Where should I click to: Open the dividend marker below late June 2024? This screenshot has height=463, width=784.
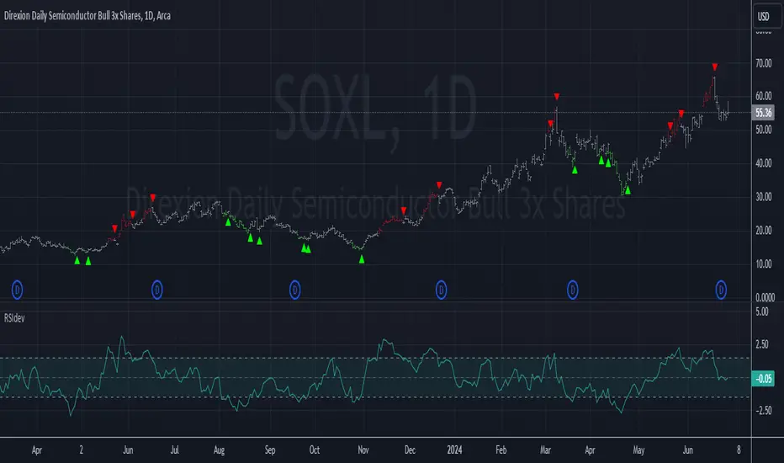pos(721,290)
